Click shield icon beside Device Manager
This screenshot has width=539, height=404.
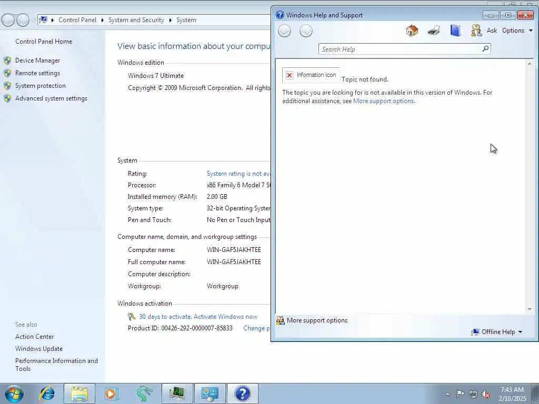[x=7, y=60]
